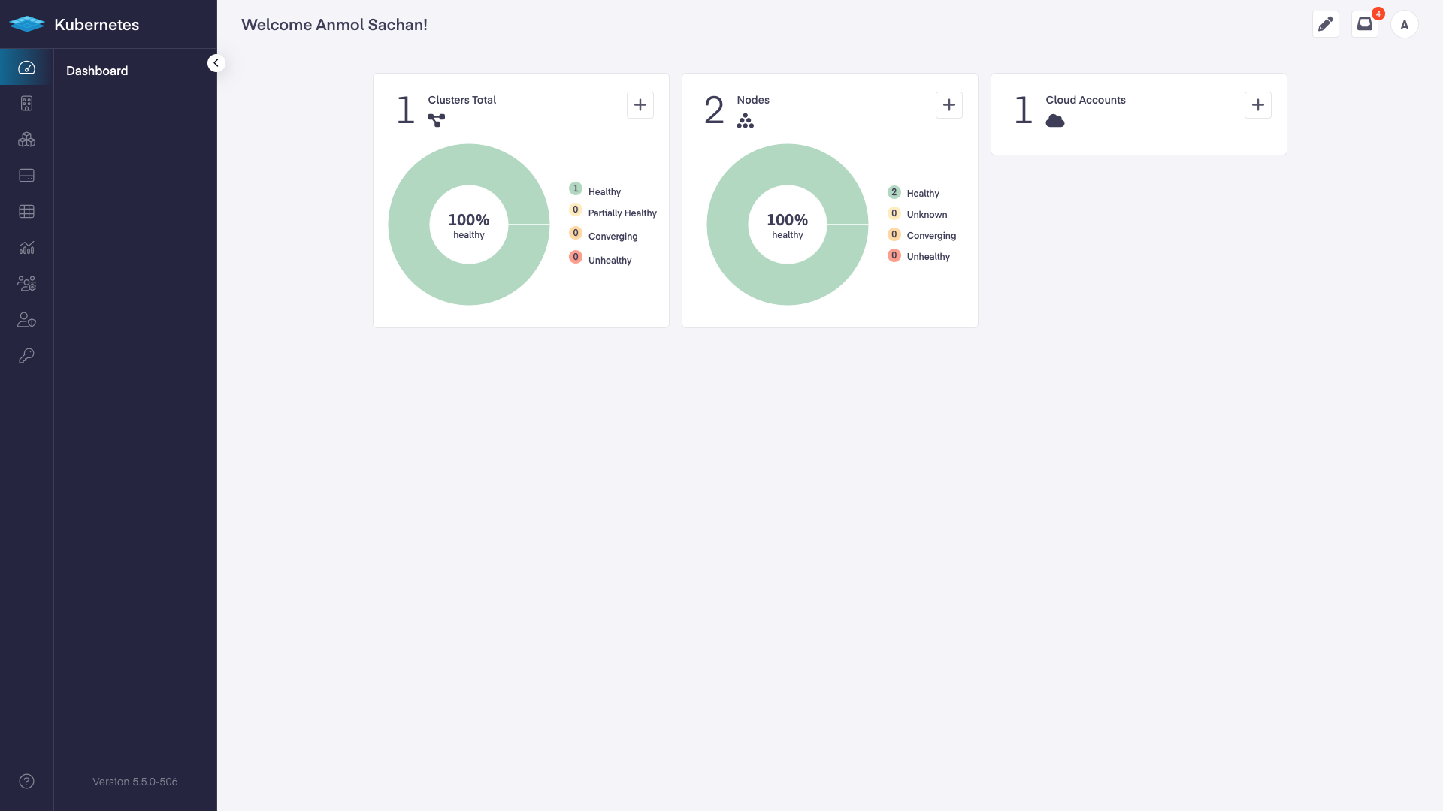Screen dimensions: 1443x811
Task: Open the notifications inbox with badge
Action: coord(1364,24)
